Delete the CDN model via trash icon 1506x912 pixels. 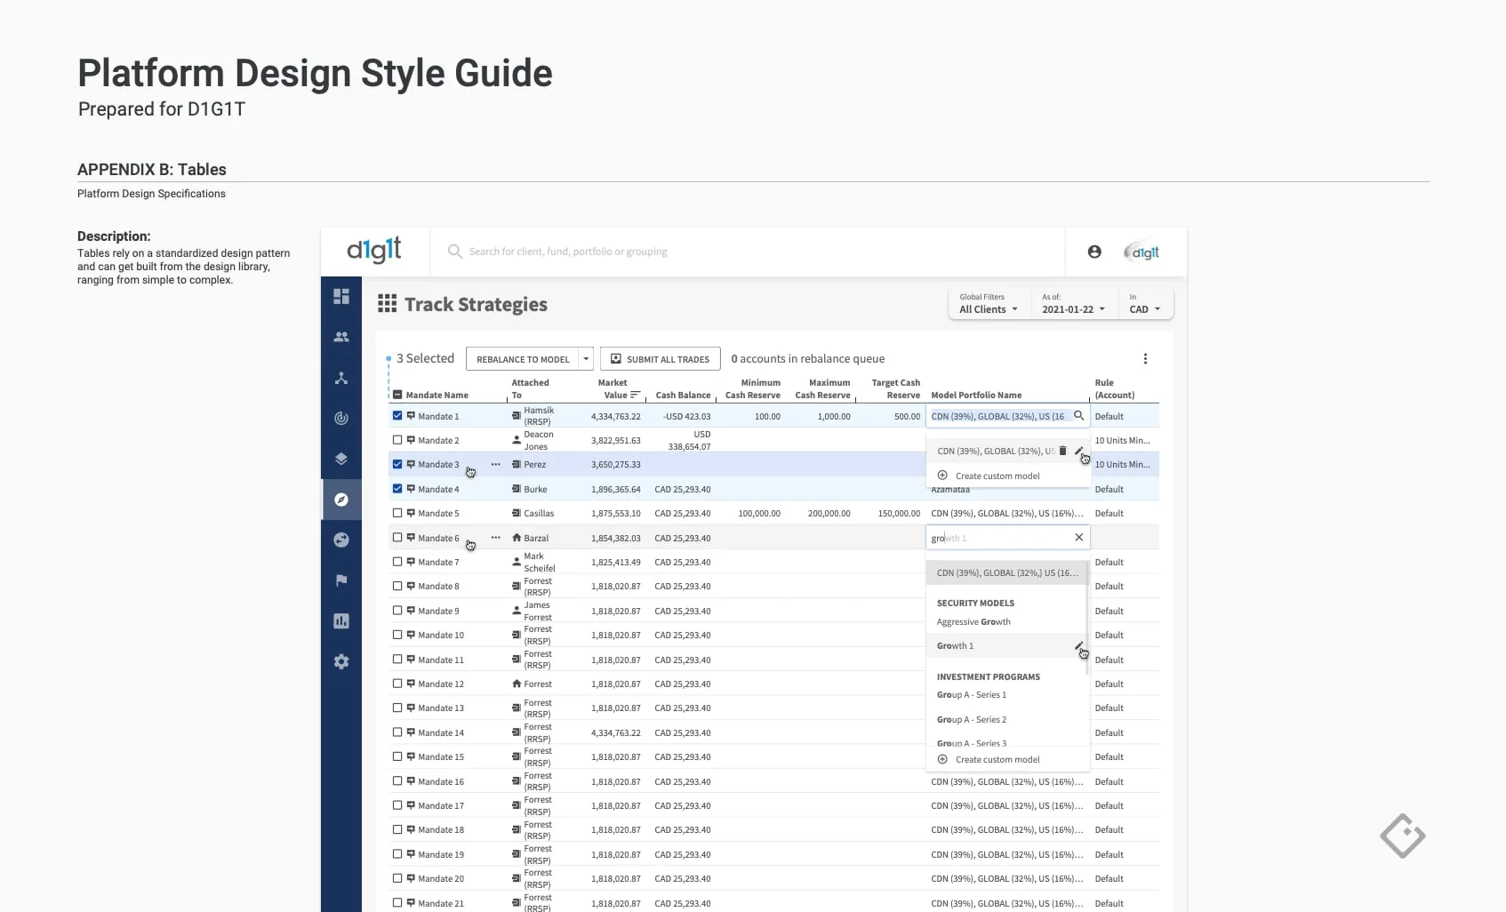point(1062,451)
